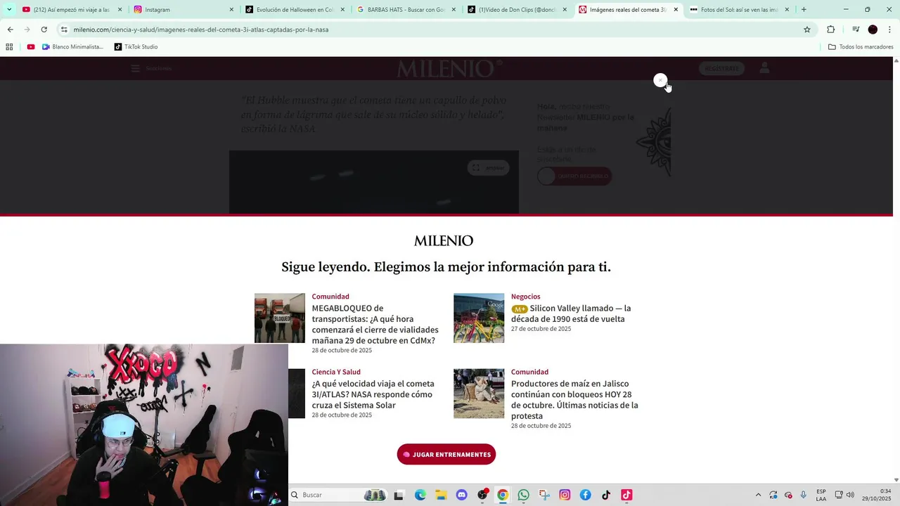
Task: Open Facebook from the taskbar
Action: [x=585, y=495]
